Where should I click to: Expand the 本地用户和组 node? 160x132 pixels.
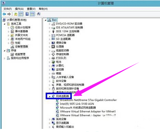click(x=9, y=39)
